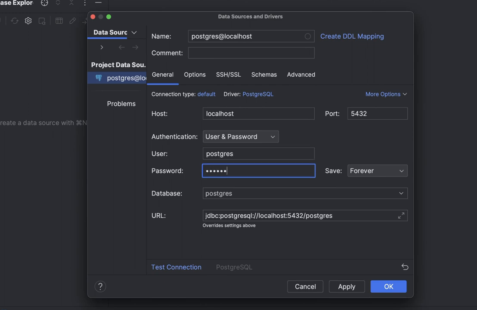
Task: Switch to the Schemas tab
Action: (264, 74)
